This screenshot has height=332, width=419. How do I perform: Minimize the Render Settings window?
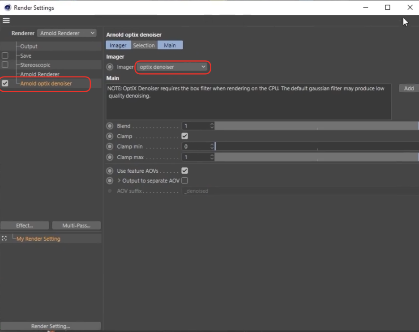tap(366, 8)
